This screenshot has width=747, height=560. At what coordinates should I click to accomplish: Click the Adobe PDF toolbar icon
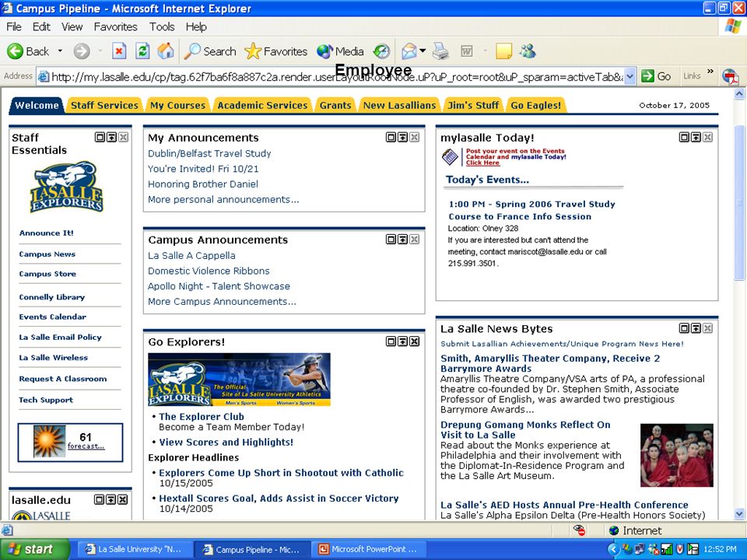[x=730, y=76]
